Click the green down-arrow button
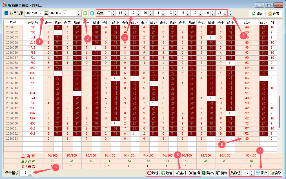Viewport: 286px width, 179px height. (x=85, y=13)
